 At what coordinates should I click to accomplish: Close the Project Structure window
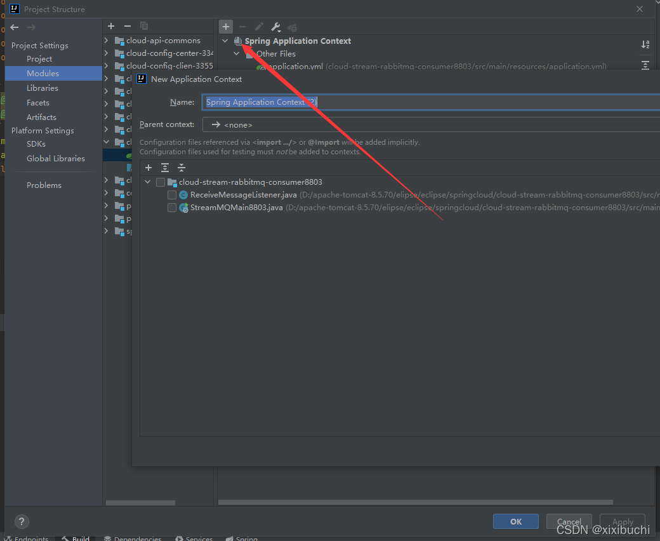coord(640,9)
